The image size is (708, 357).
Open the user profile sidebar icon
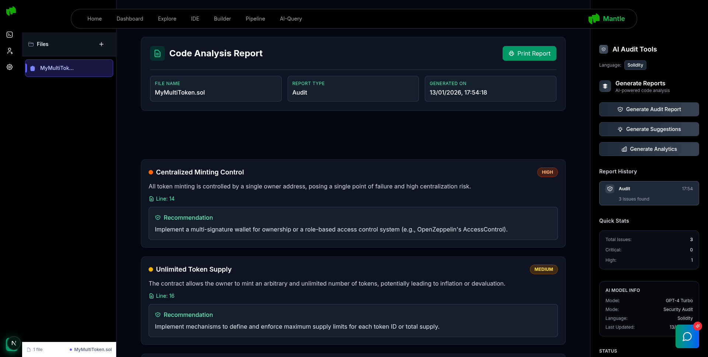click(x=10, y=51)
